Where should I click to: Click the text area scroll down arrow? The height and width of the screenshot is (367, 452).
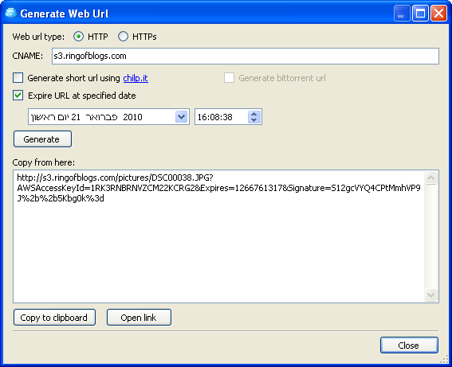click(431, 295)
